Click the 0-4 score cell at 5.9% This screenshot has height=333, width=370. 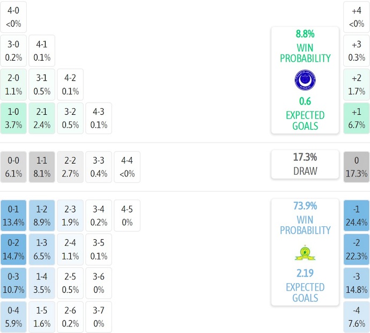click(13, 317)
